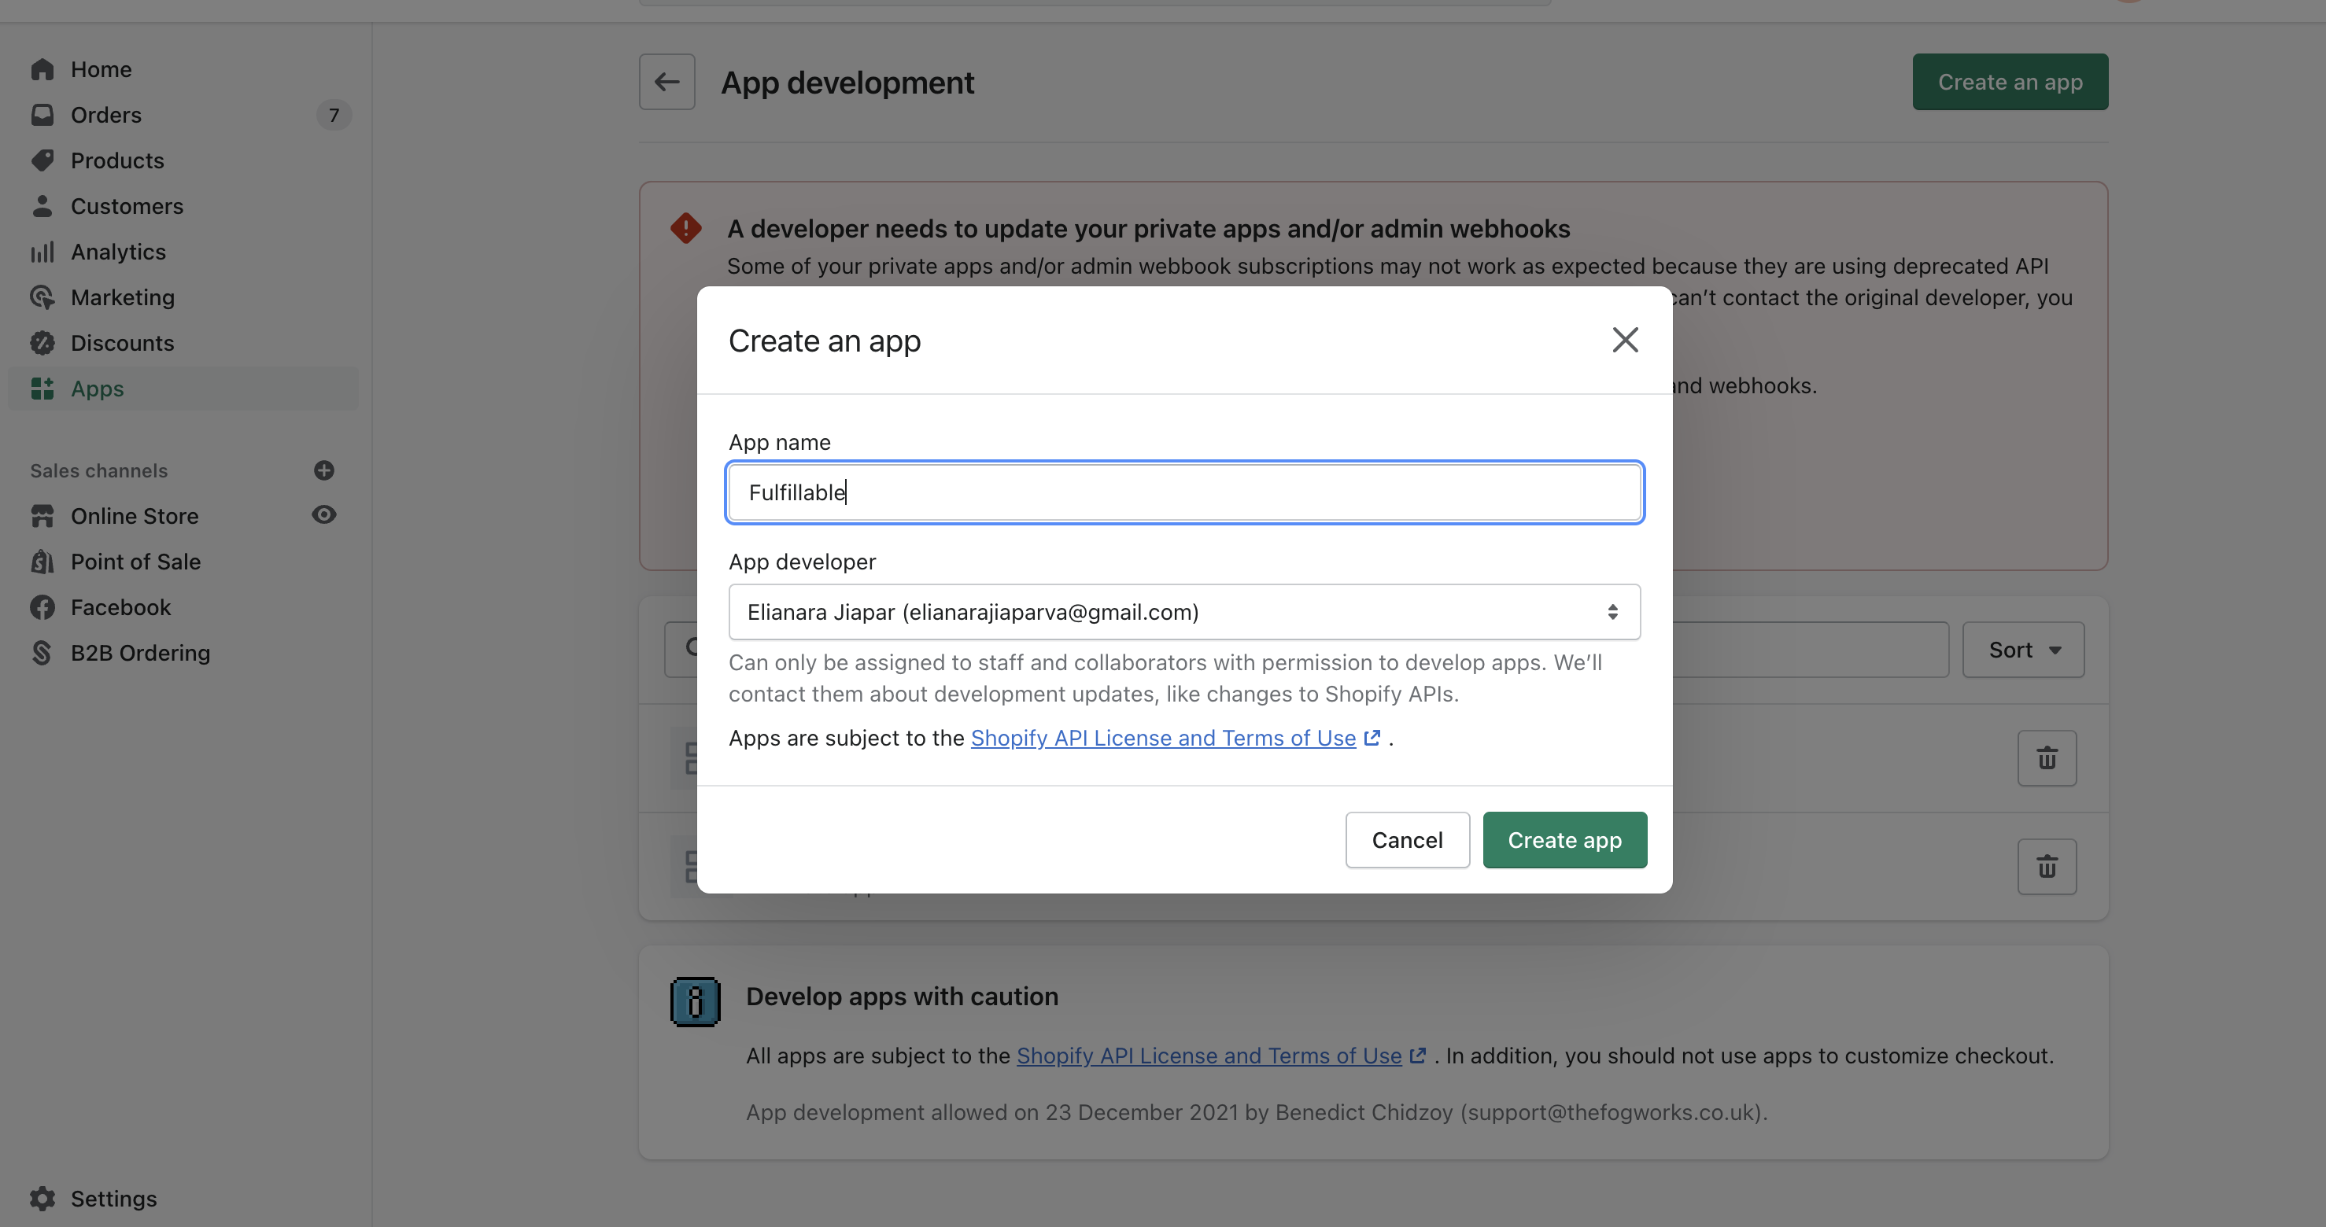Click the App developer field label

coord(802,562)
